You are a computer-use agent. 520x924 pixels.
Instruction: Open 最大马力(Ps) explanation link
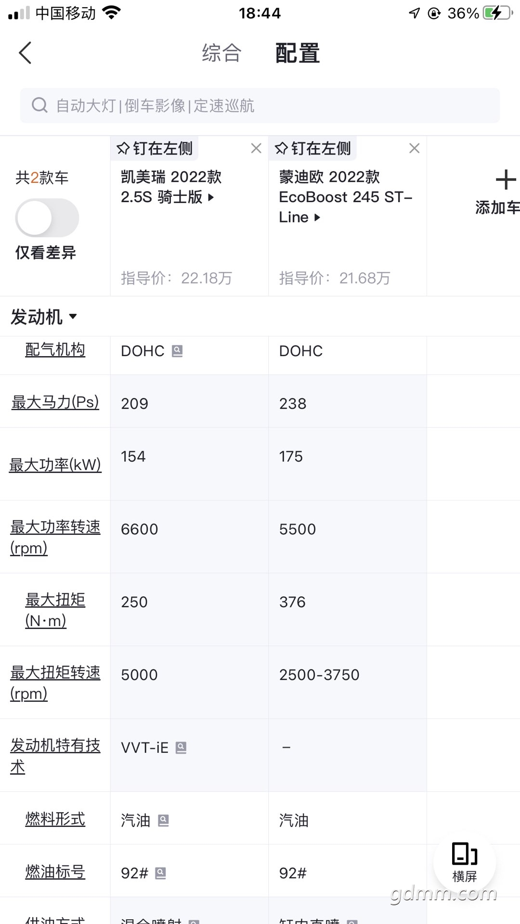click(x=55, y=402)
